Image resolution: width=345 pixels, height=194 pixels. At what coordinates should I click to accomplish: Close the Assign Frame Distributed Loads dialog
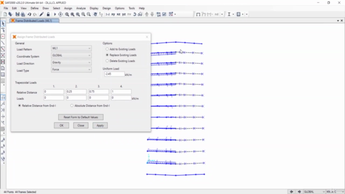[147, 37]
